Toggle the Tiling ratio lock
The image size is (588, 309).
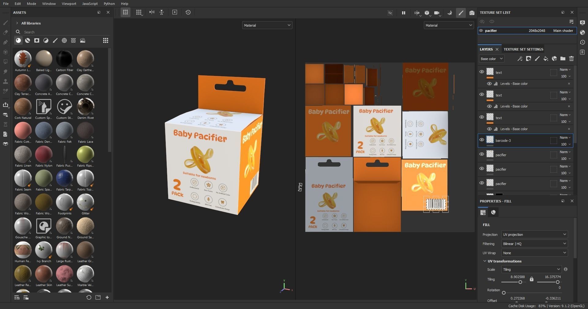(532, 279)
